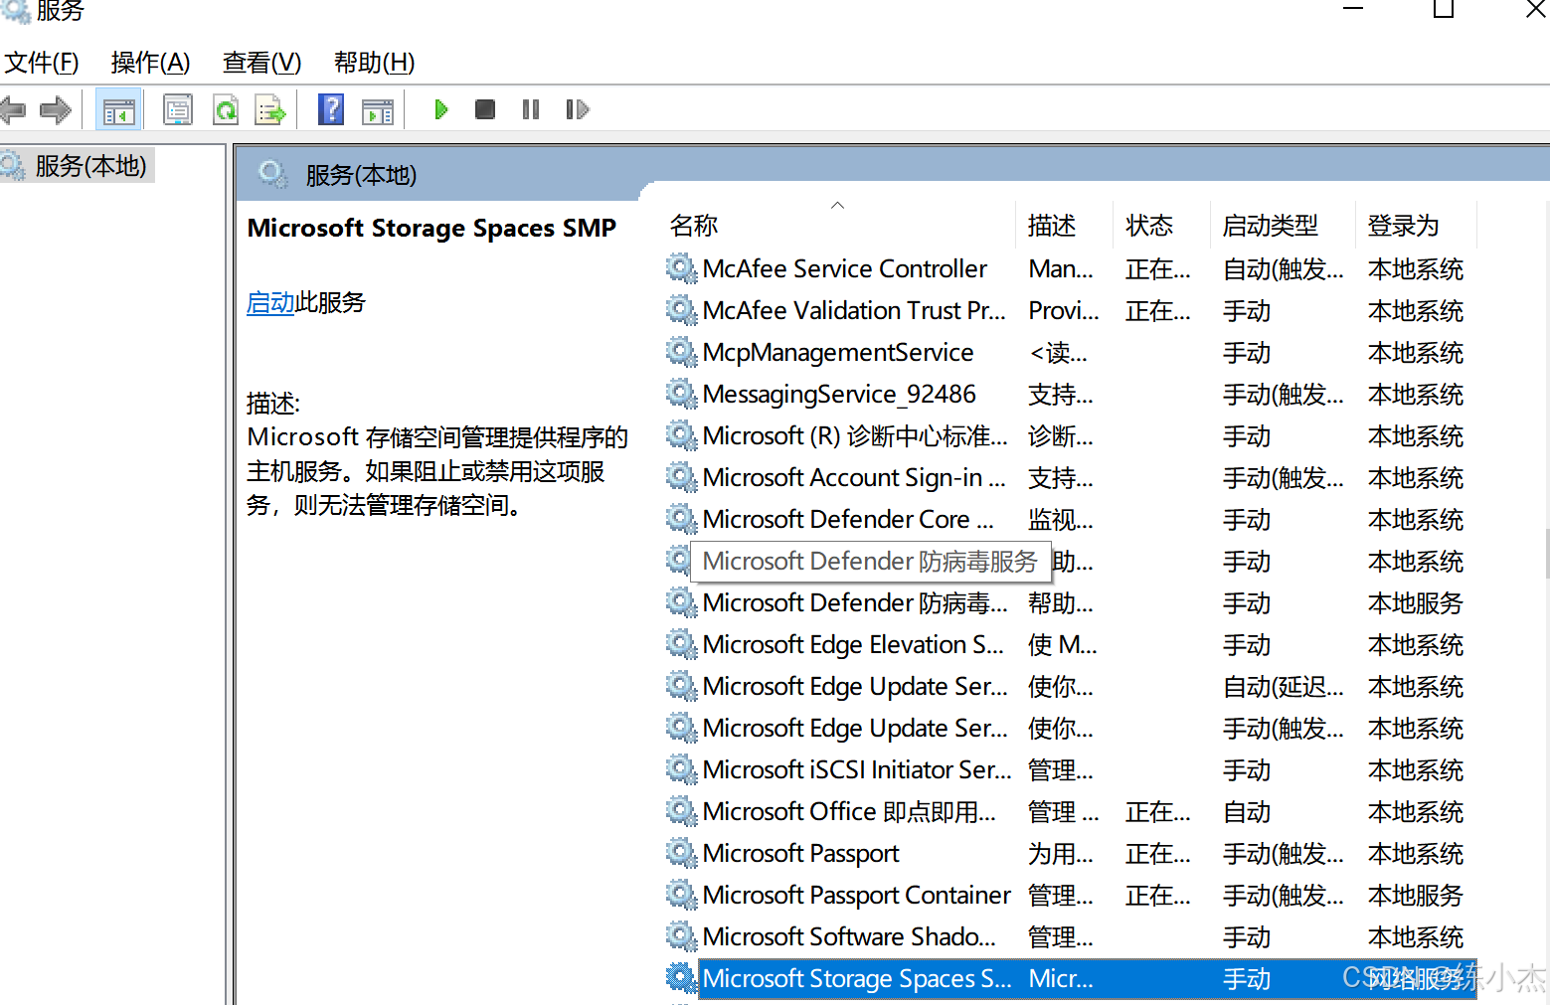Select the Microsoft Software Shado... gear icon
Viewport: 1550px width, 1005px height.
[681, 936]
